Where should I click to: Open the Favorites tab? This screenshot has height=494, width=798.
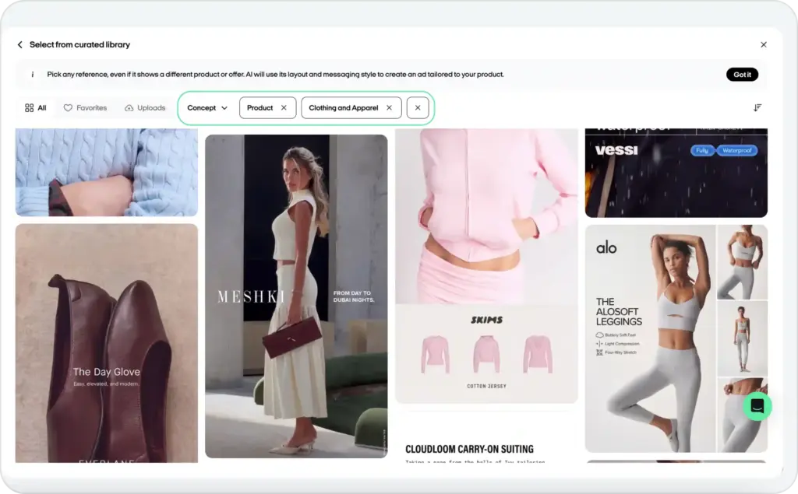click(85, 107)
